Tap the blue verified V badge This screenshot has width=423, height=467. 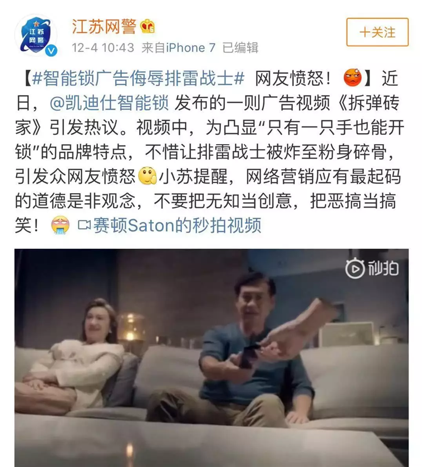pos(51,51)
